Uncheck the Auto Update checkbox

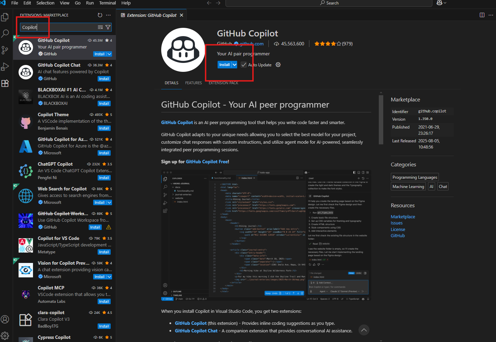coord(243,65)
